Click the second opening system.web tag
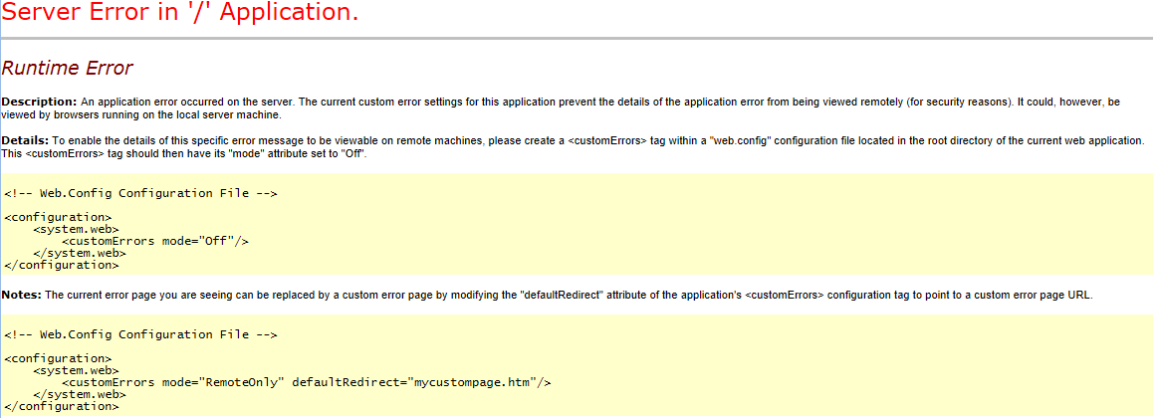Viewport: 1159px width, 418px height. click(76, 371)
